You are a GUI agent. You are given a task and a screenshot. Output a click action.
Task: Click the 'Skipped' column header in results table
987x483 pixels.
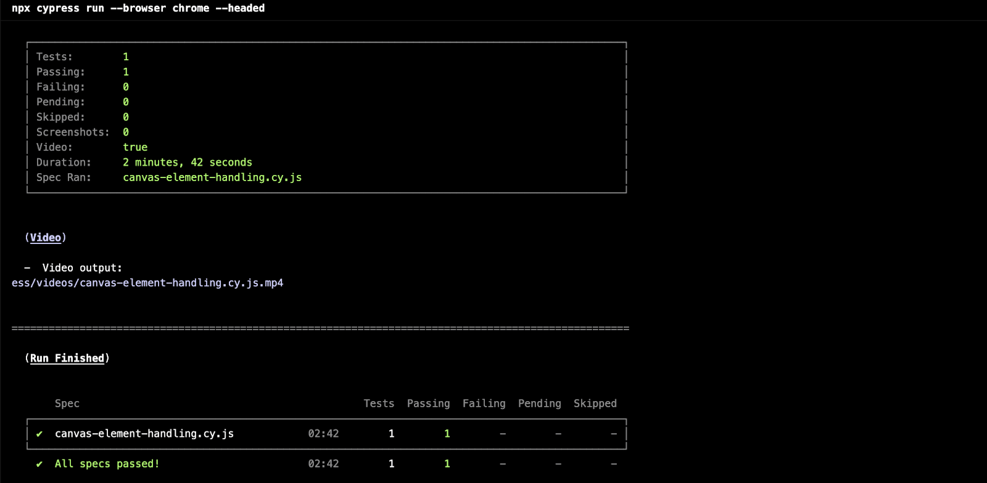(595, 404)
